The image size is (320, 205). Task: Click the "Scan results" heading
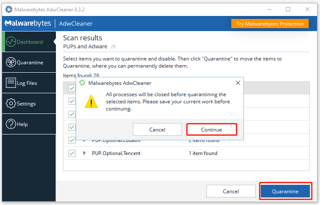point(82,38)
